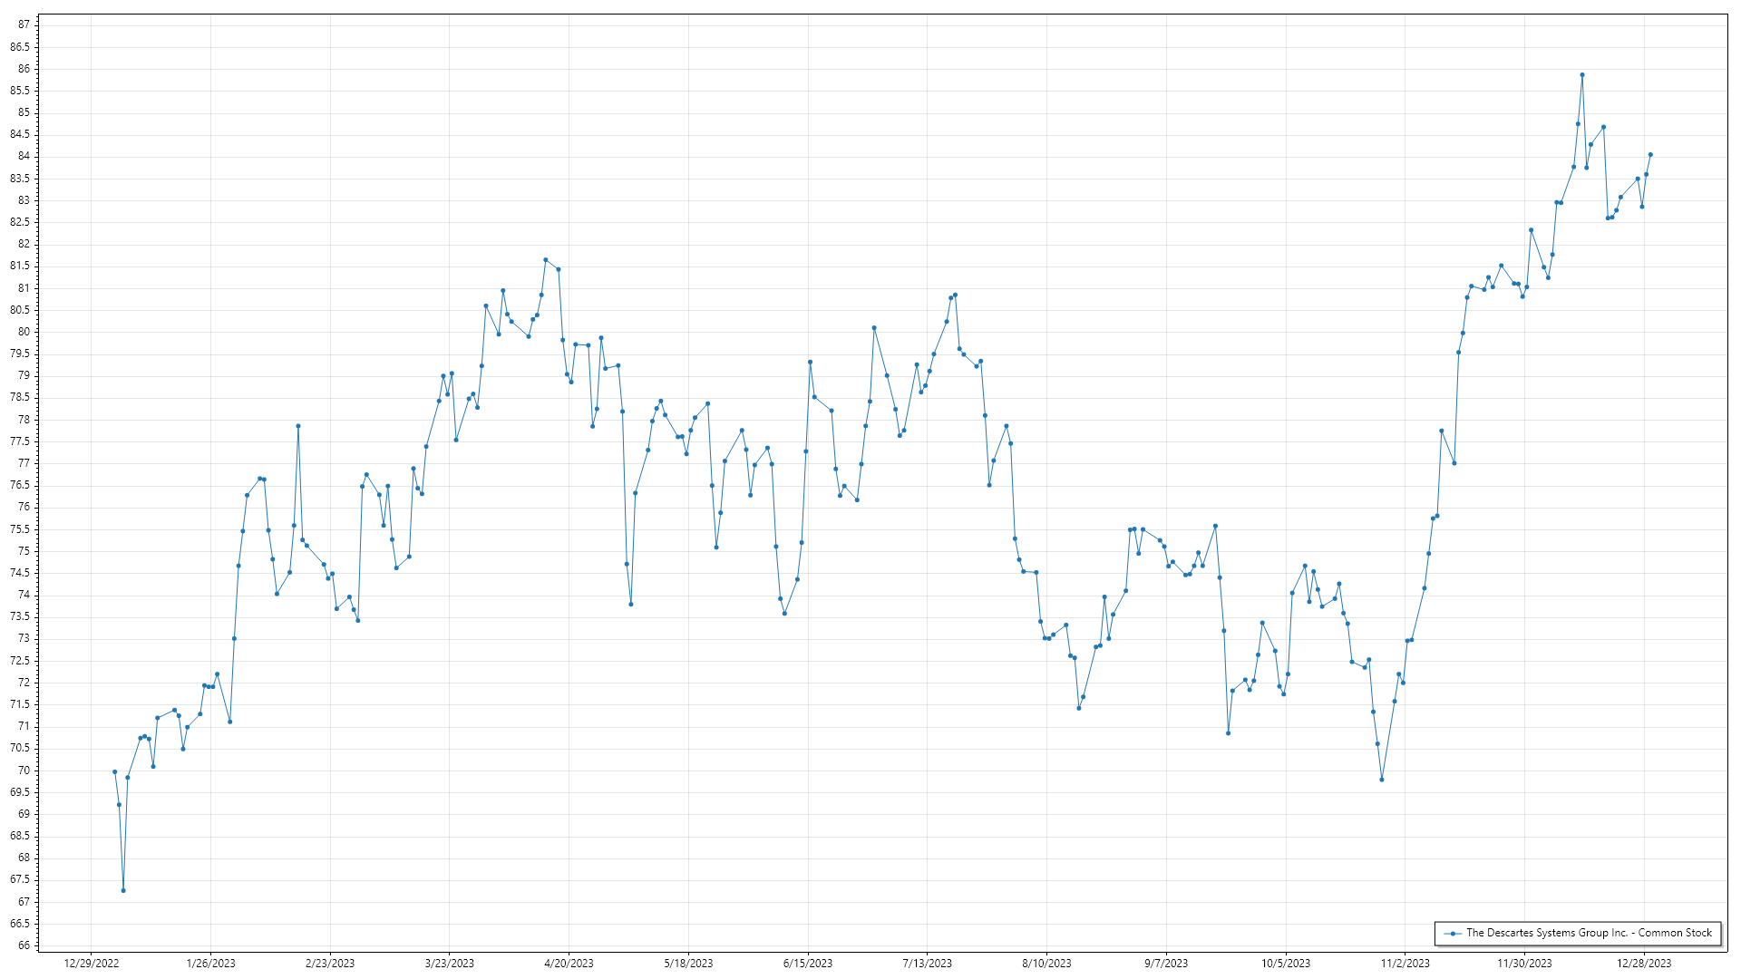
Task: Select the 7/13/2023 x-axis date label
Action: pos(927,963)
